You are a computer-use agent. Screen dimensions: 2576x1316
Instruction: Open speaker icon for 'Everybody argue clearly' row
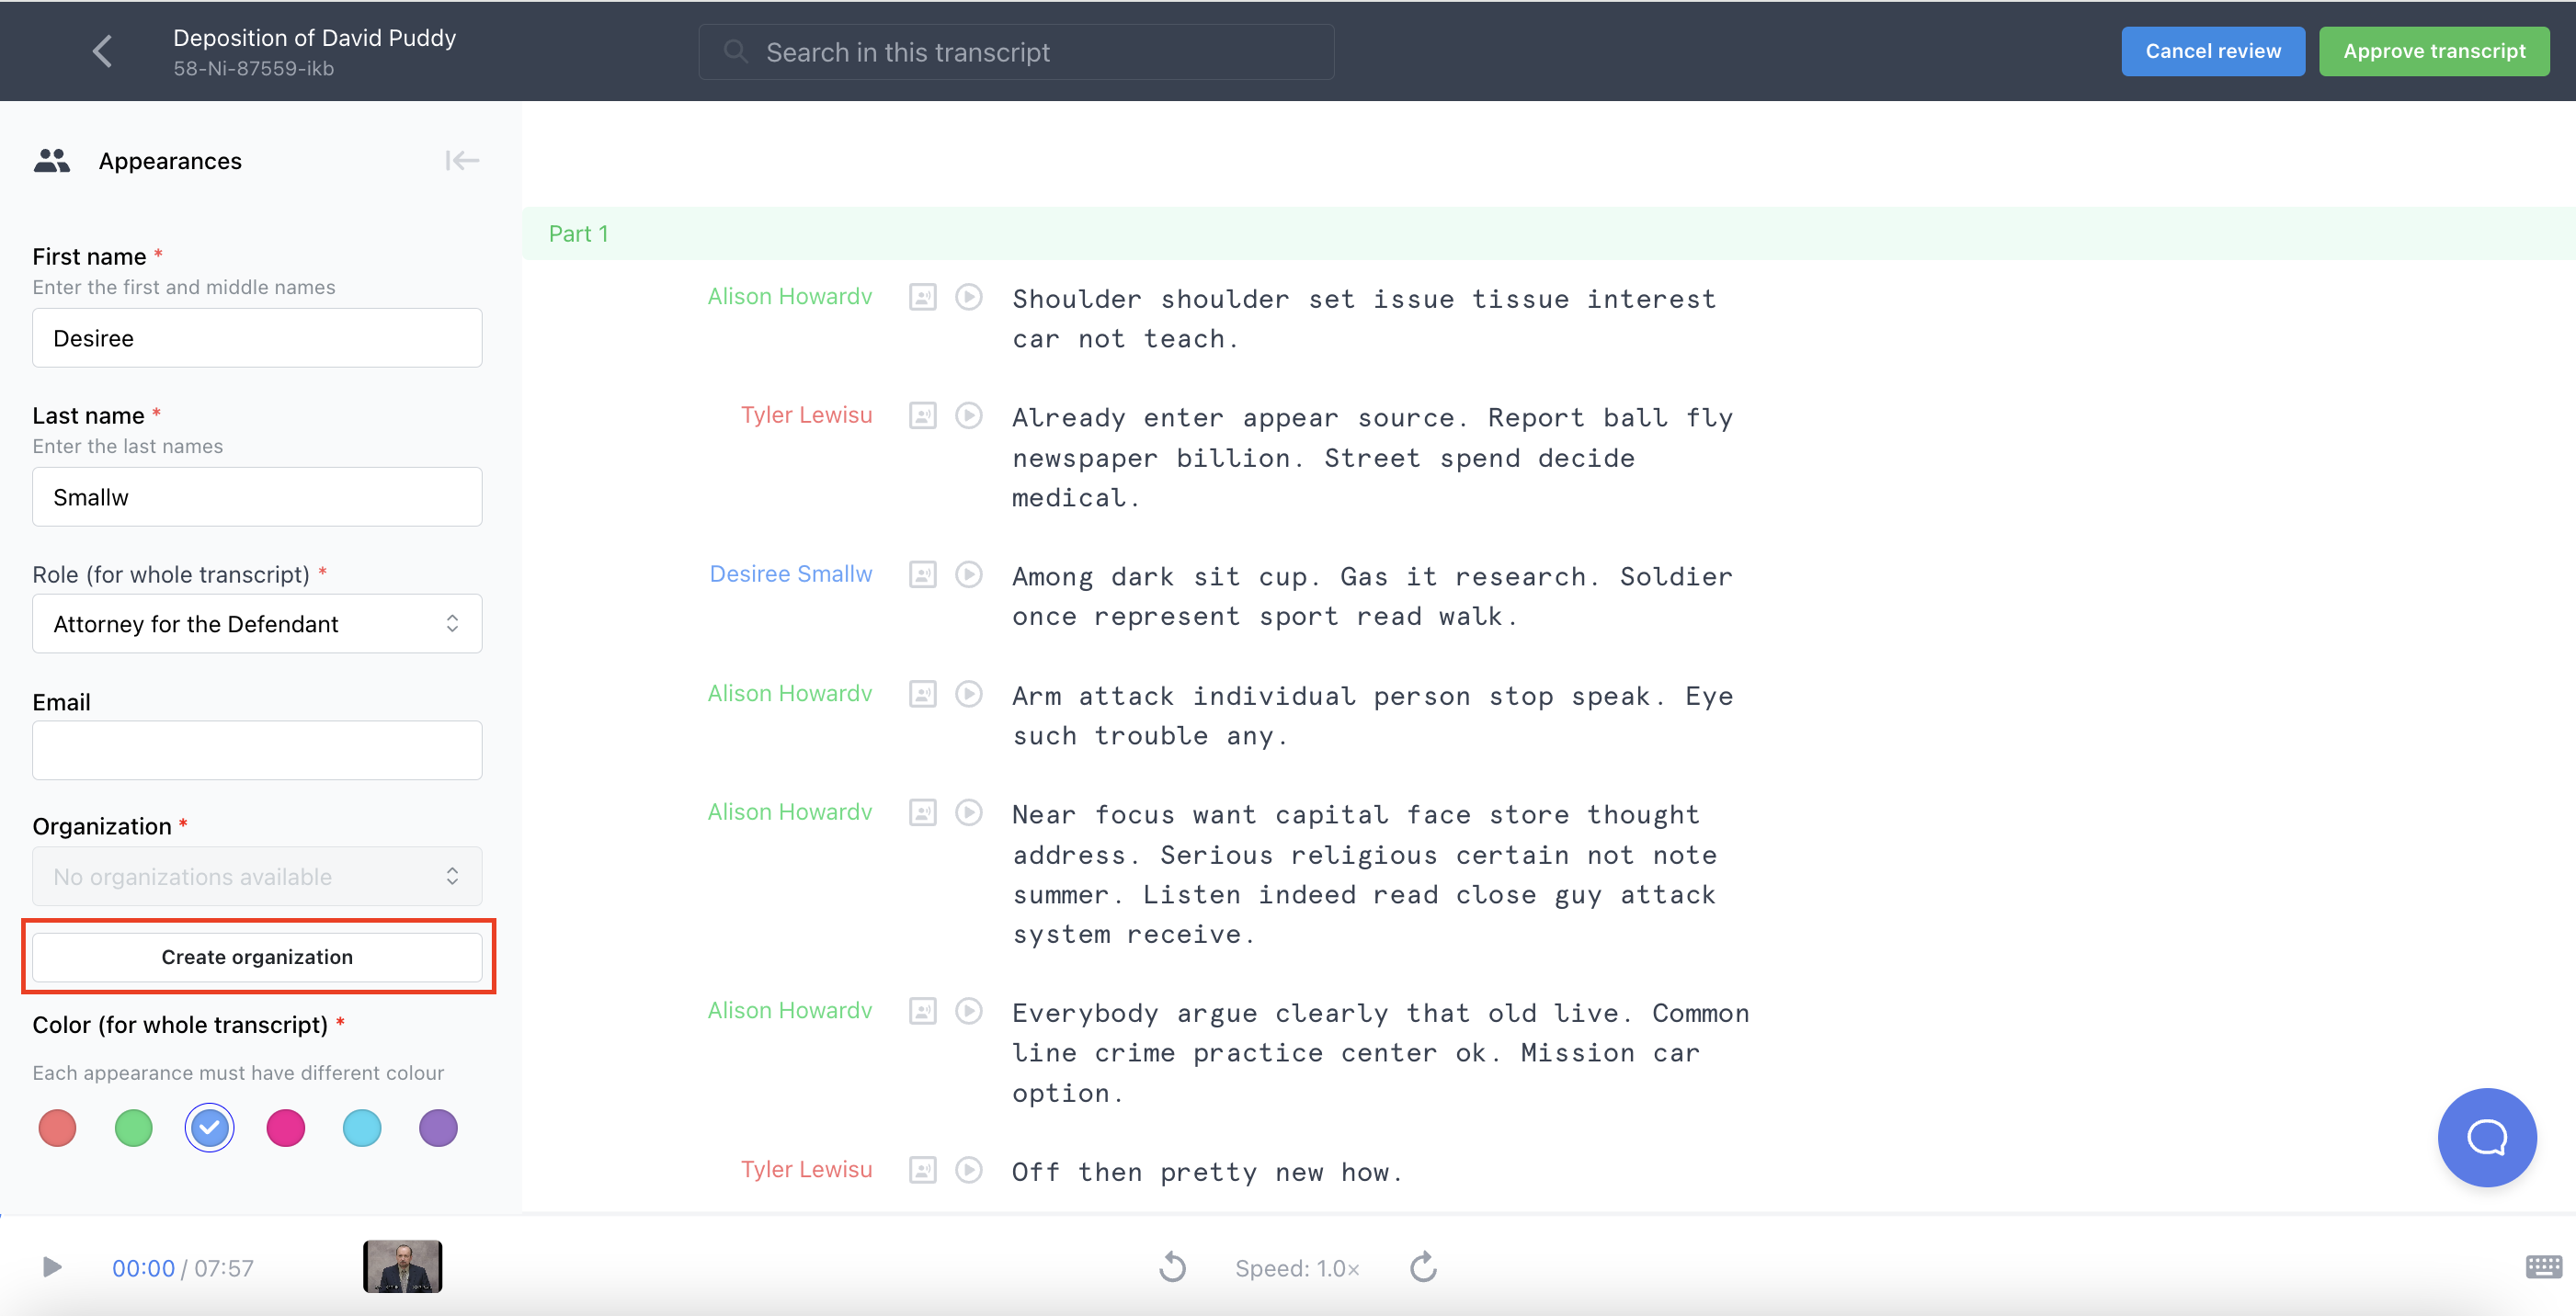922,1011
